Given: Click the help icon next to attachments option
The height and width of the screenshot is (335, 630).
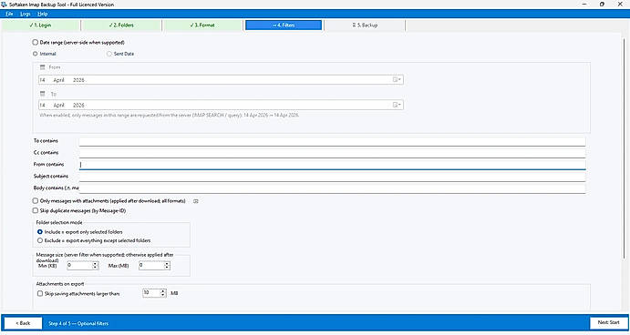Looking at the screenshot, I should [x=196, y=201].
